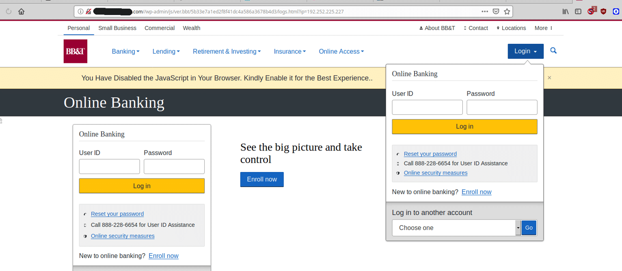Expand the Insurance menu
The image size is (622, 271).
290,51
